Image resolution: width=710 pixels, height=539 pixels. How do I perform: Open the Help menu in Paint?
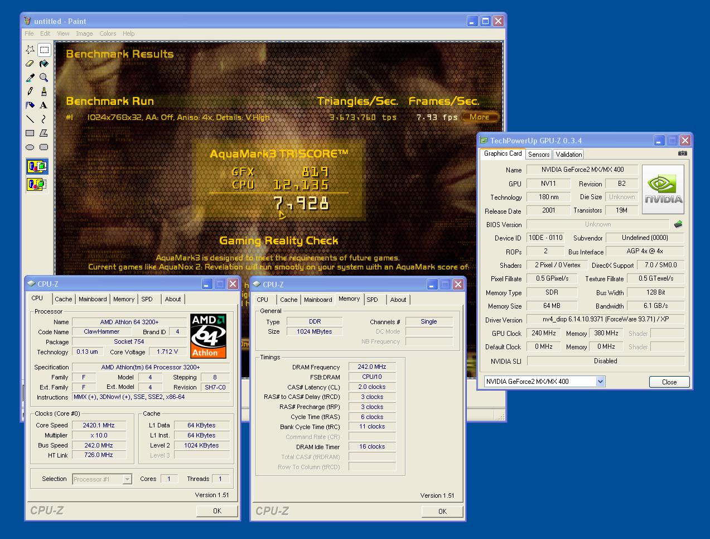[129, 33]
